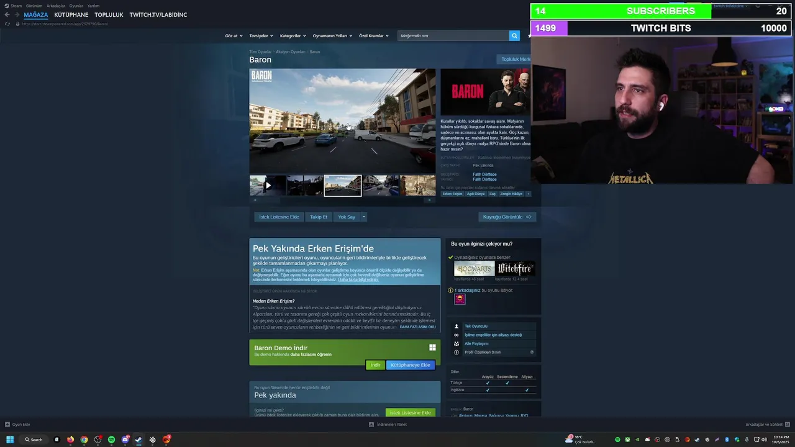Image resolution: width=795 pixels, height=447 pixels.
Task: Select last interior screenshot thumbnail
Action: click(417, 185)
